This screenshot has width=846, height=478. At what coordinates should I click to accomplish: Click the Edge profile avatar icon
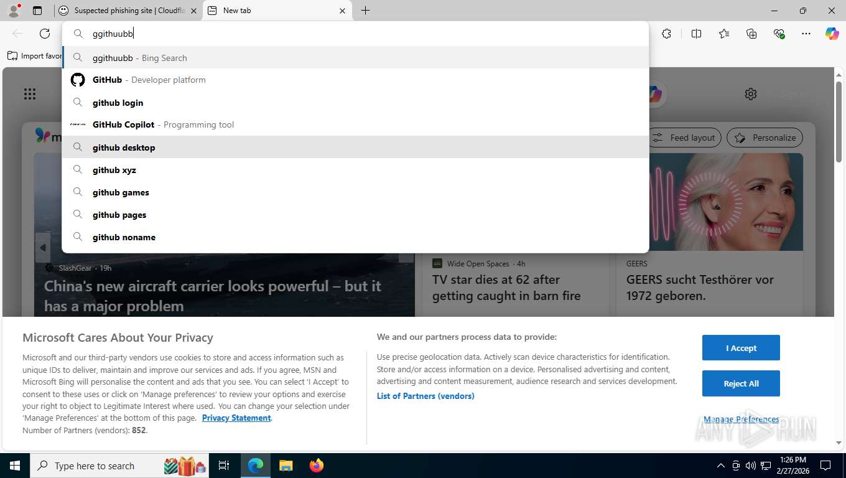pyautogui.click(x=14, y=10)
